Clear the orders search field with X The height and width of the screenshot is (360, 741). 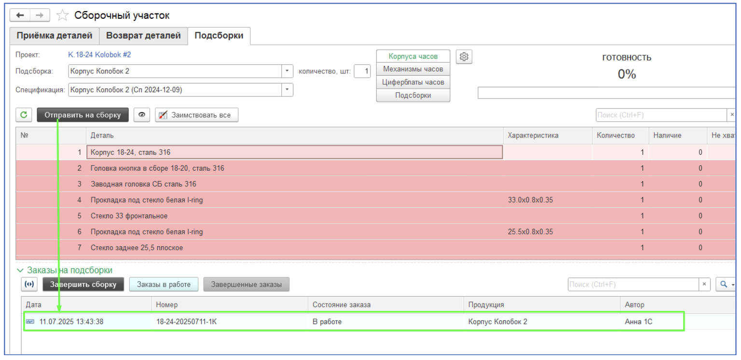tap(705, 285)
